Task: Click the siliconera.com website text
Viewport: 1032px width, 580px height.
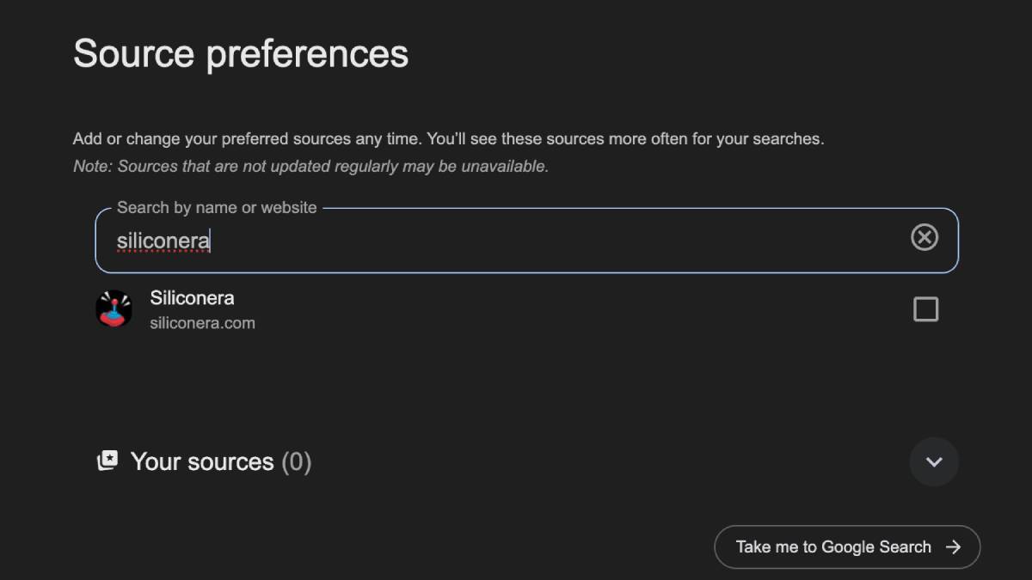Action: pyautogui.click(x=202, y=324)
